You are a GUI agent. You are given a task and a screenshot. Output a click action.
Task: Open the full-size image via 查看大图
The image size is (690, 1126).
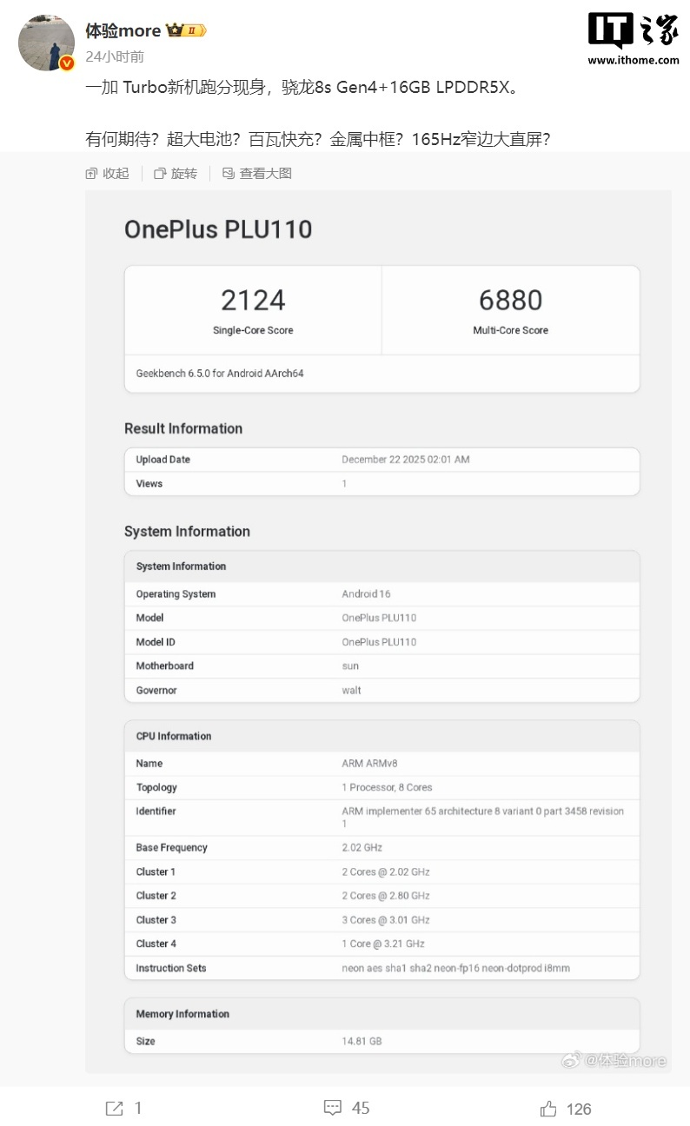[x=257, y=174]
